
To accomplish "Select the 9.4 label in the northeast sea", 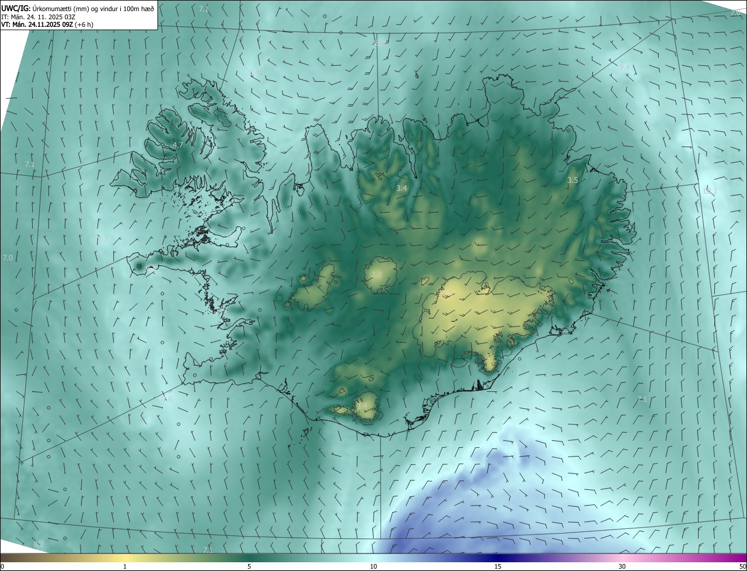I will point(624,67).
